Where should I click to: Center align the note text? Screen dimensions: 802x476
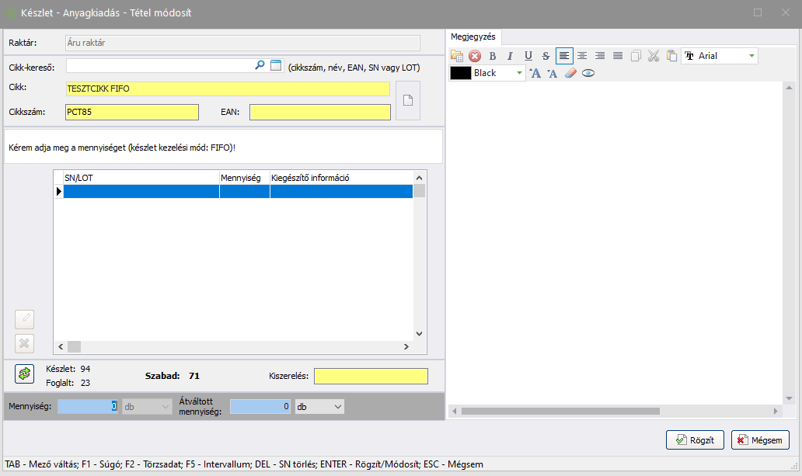pyautogui.click(x=582, y=56)
